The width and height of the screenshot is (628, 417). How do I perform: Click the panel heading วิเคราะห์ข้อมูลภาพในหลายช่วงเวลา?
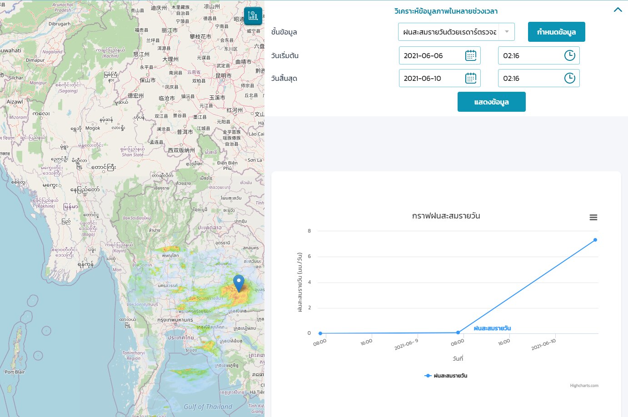pyautogui.click(x=446, y=11)
